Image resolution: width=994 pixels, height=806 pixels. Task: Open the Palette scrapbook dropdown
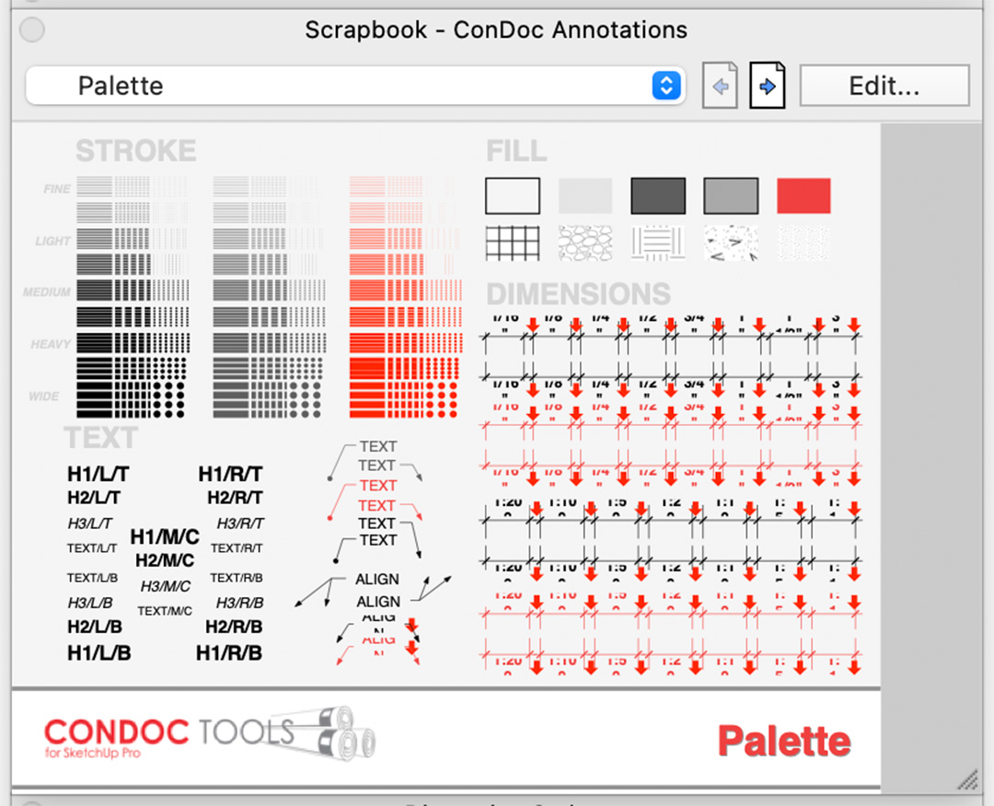click(355, 86)
